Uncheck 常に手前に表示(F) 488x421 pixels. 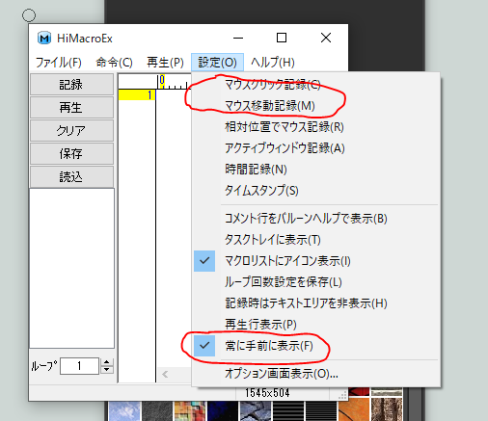[316, 346]
